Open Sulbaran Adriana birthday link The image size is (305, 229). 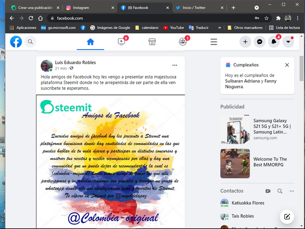(x=242, y=81)
